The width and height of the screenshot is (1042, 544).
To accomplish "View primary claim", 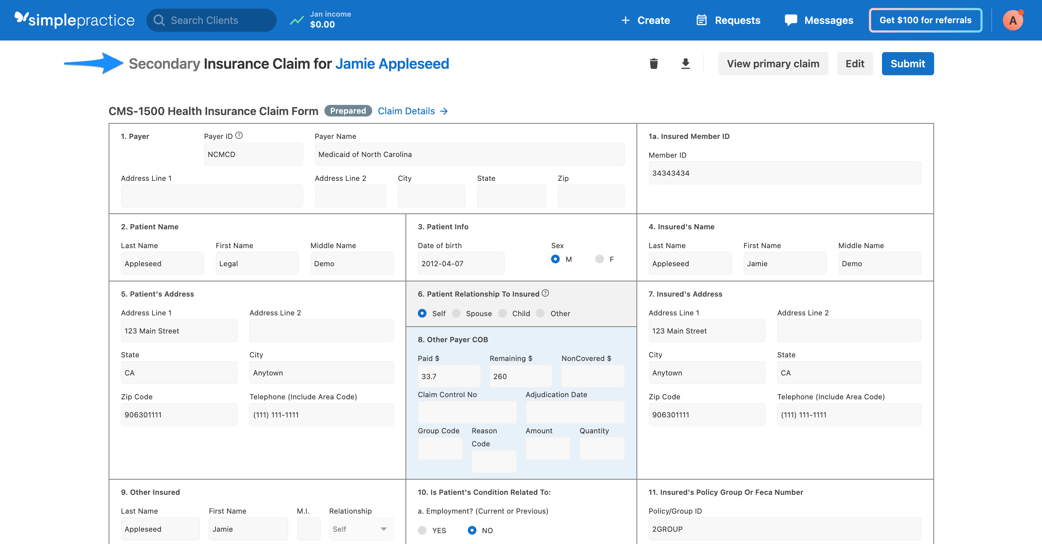I will [773, 63].
